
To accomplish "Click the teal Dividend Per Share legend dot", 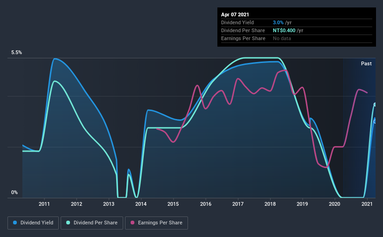I will click(x=68, y=223).
